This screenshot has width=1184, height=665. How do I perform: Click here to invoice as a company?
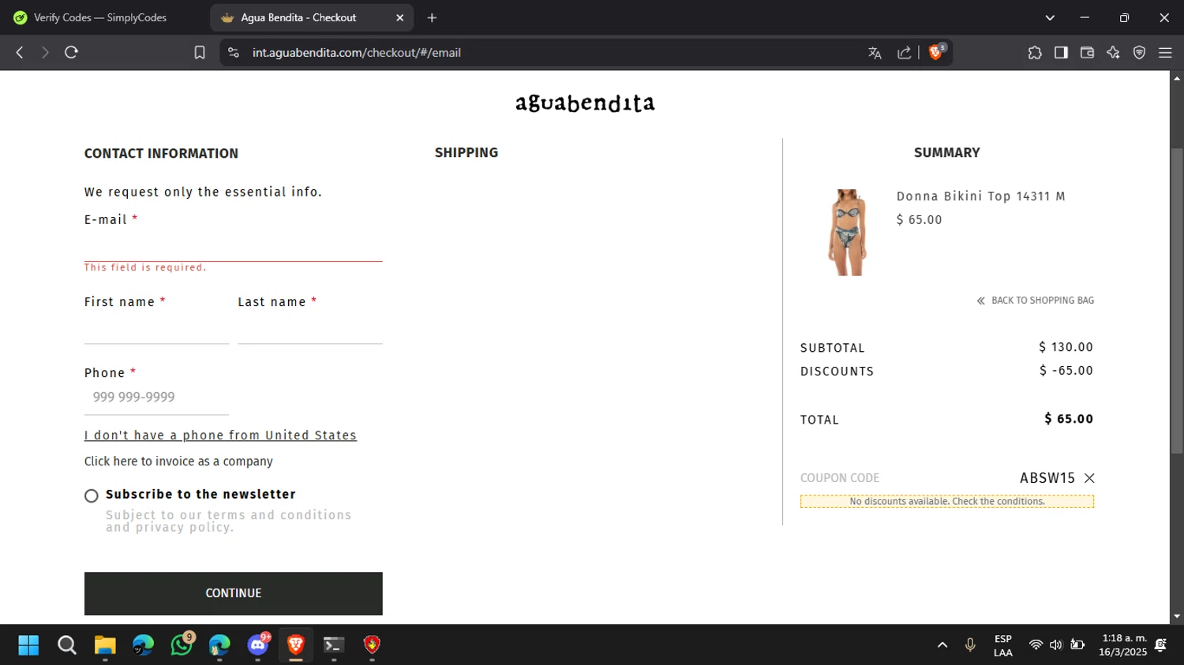point(178,461)
